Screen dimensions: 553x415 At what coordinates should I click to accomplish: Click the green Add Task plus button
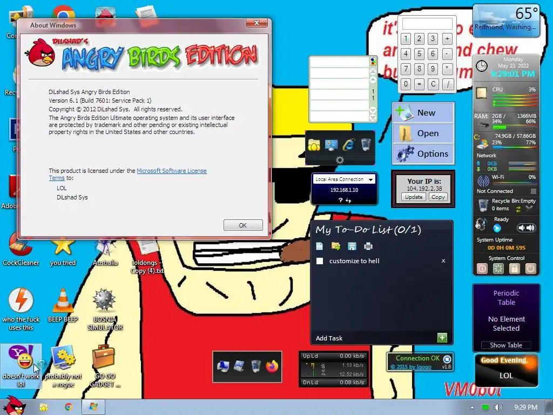[x=442, y=338]
